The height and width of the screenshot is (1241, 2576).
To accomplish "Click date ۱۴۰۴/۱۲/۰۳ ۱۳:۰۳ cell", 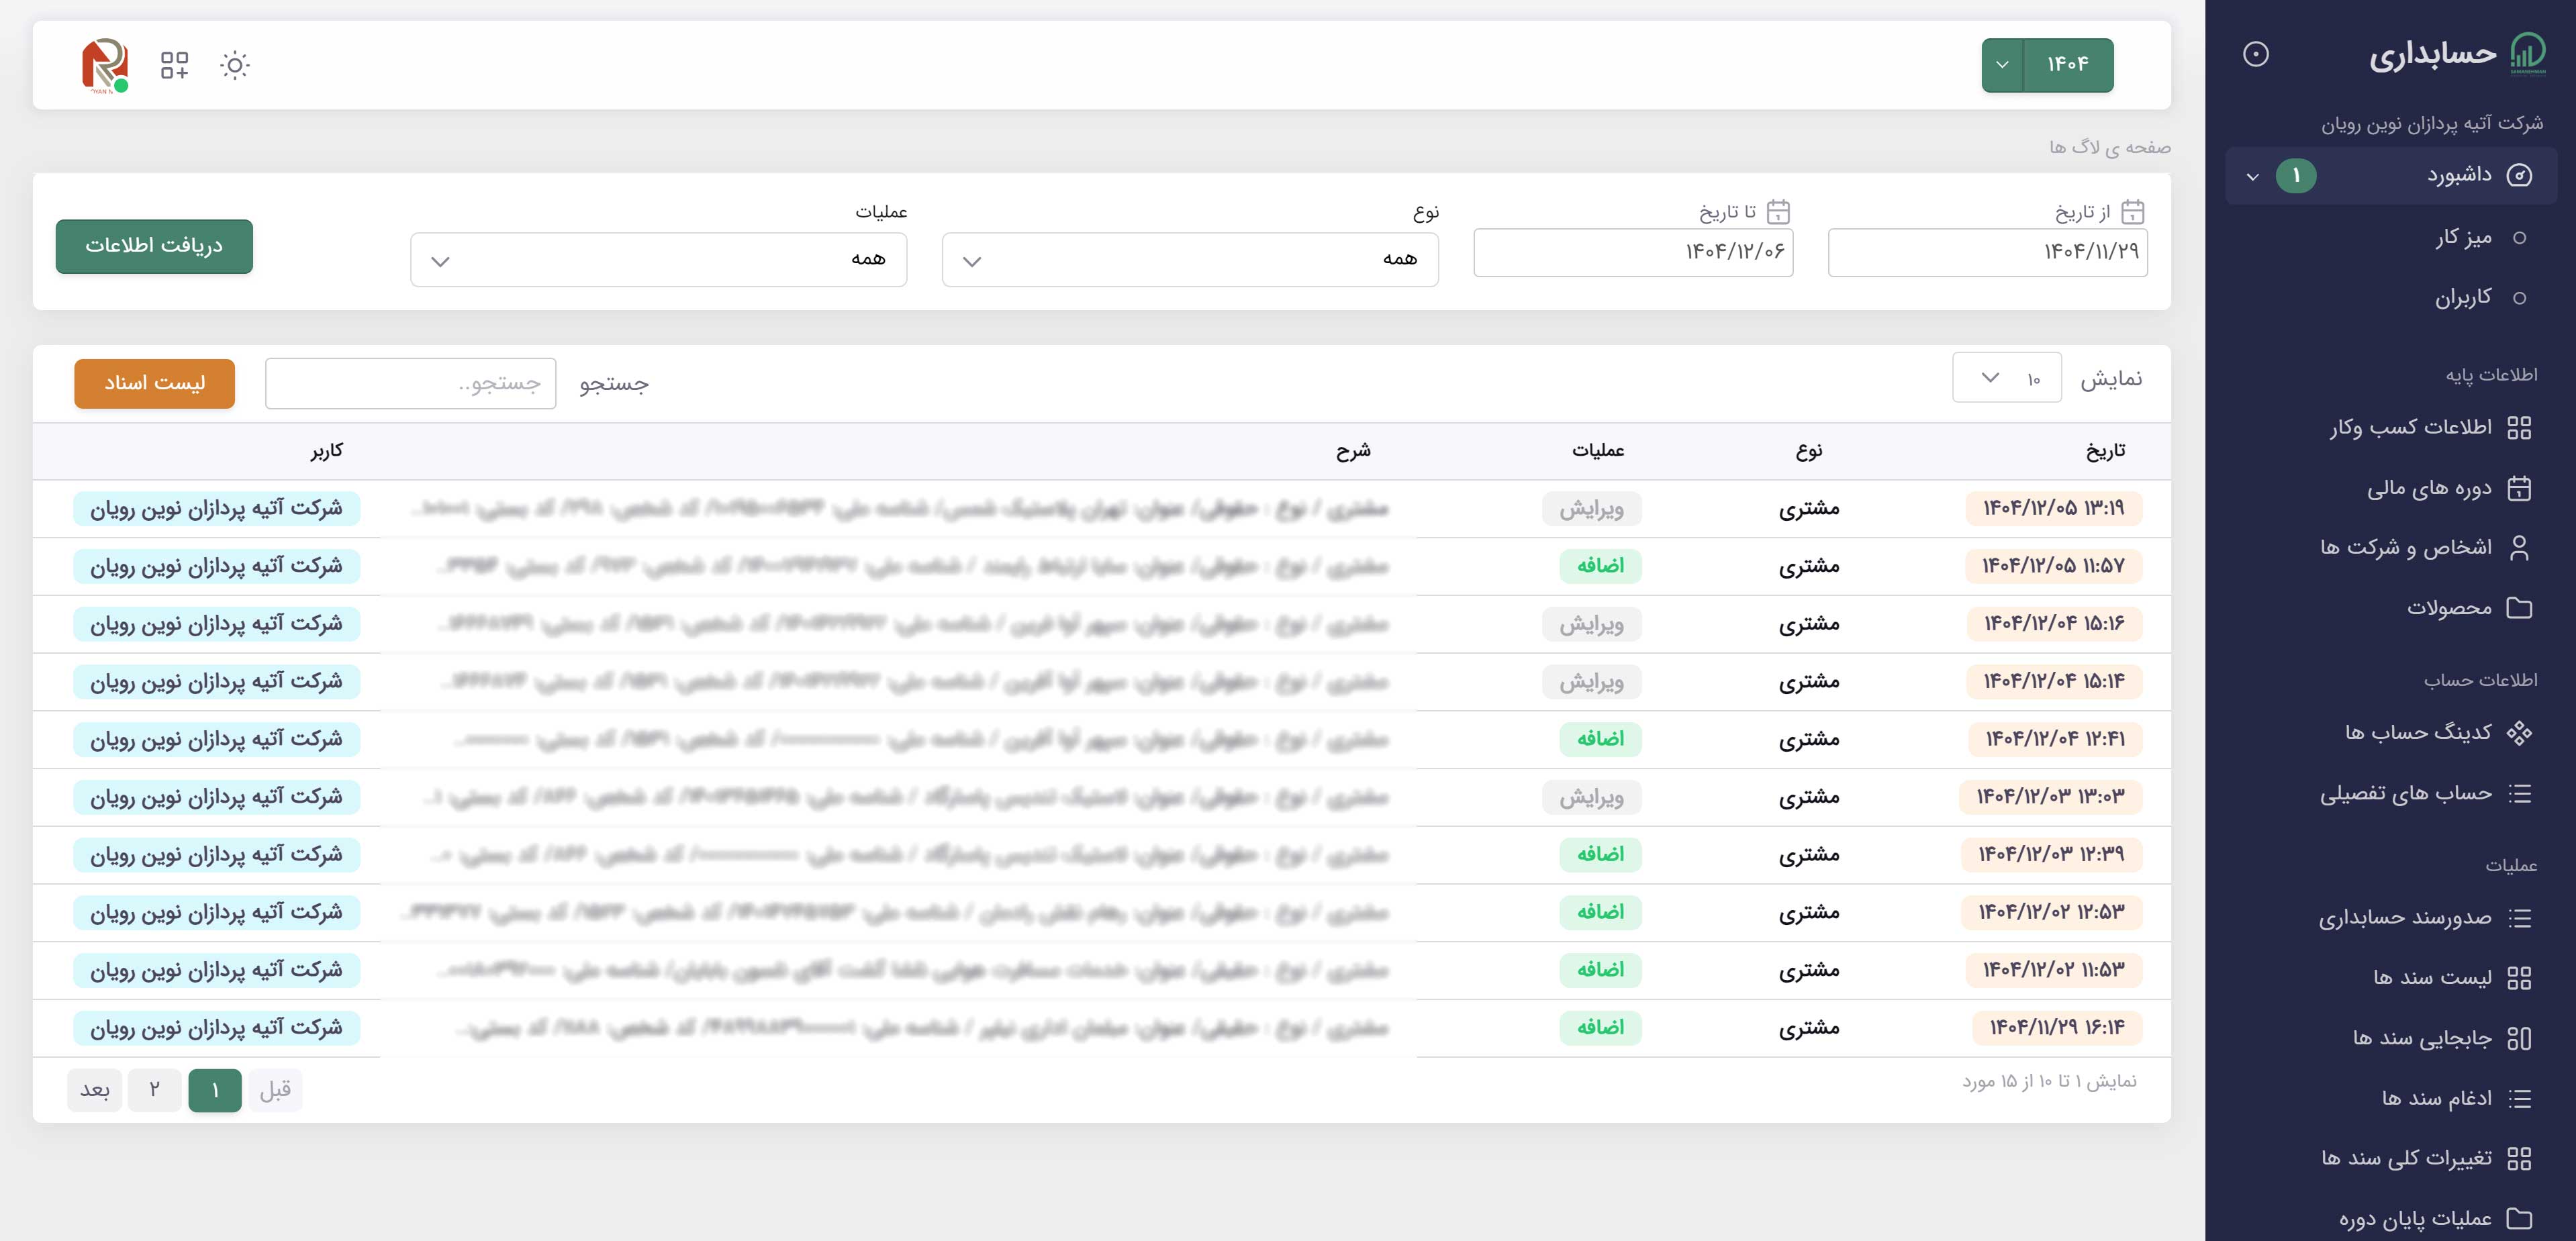I will (x=2051, y=797).
